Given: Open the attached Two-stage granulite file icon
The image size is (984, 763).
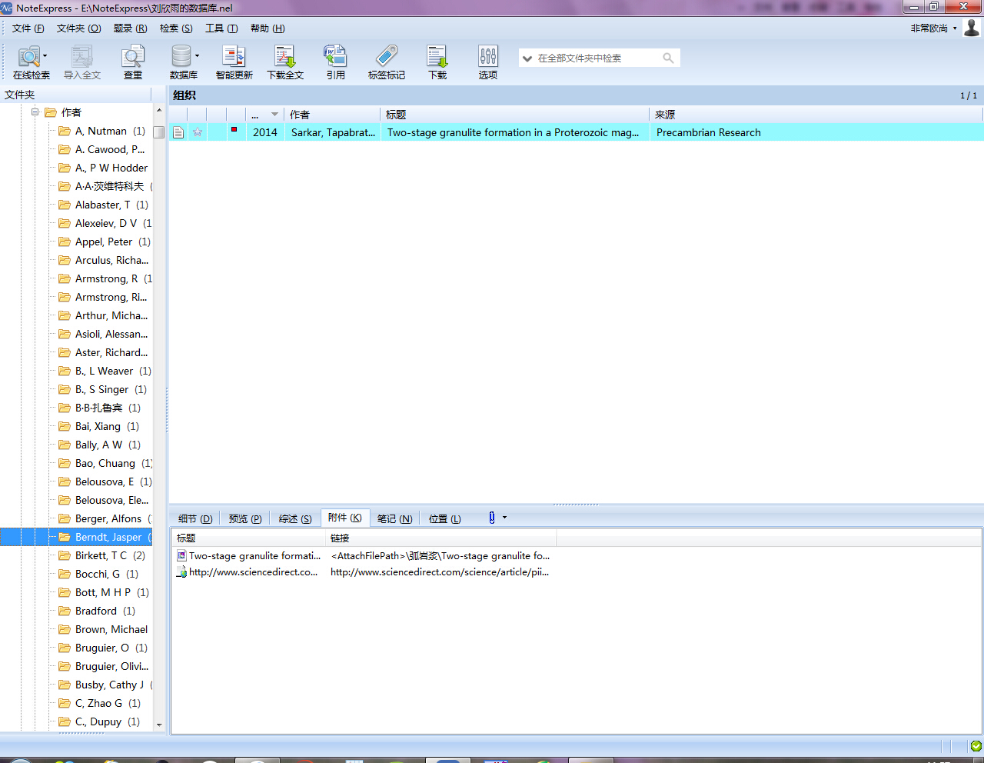Looking at the screenshot, I should (181, 555).
